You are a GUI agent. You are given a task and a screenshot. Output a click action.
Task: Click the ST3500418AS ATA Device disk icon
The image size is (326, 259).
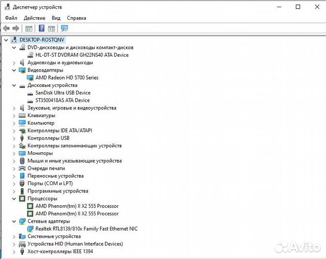(x=30, y=101)
